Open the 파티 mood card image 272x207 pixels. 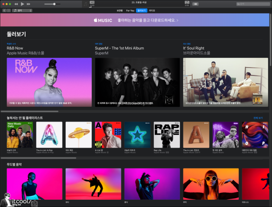[93, 184]
